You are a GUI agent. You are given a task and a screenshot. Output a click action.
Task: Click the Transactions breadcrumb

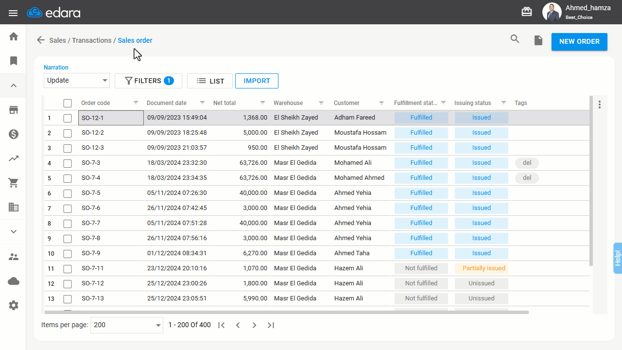[x=92, y=40]
